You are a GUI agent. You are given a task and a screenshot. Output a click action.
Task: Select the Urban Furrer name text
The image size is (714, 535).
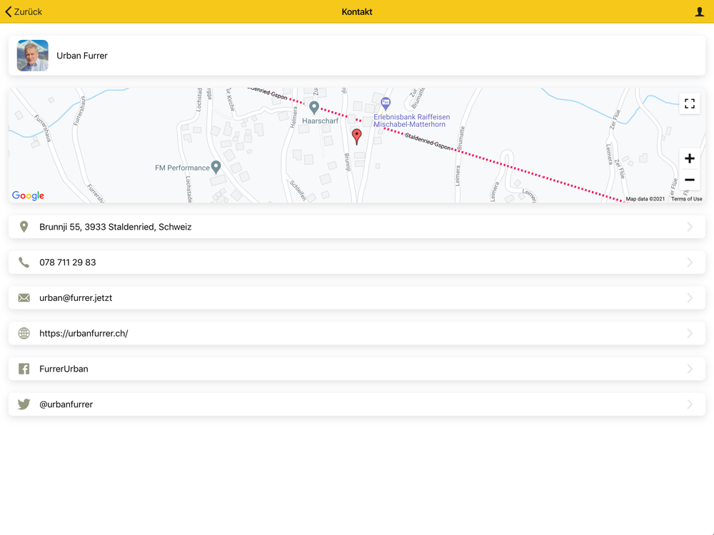[x=82, y=56]
